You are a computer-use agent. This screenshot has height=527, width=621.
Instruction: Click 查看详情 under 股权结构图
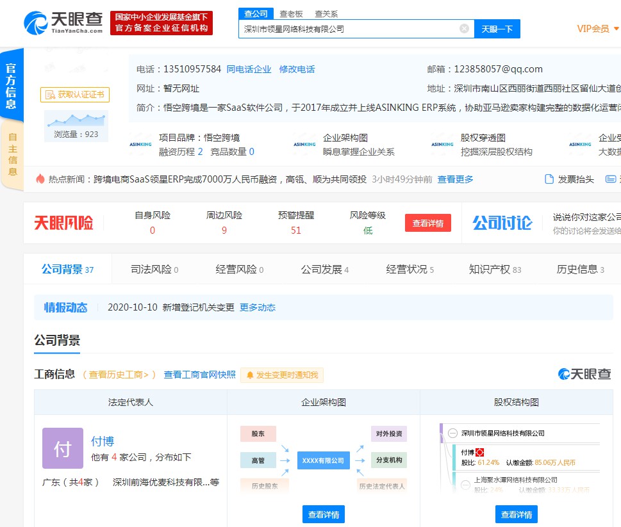(x=517, y=514)
